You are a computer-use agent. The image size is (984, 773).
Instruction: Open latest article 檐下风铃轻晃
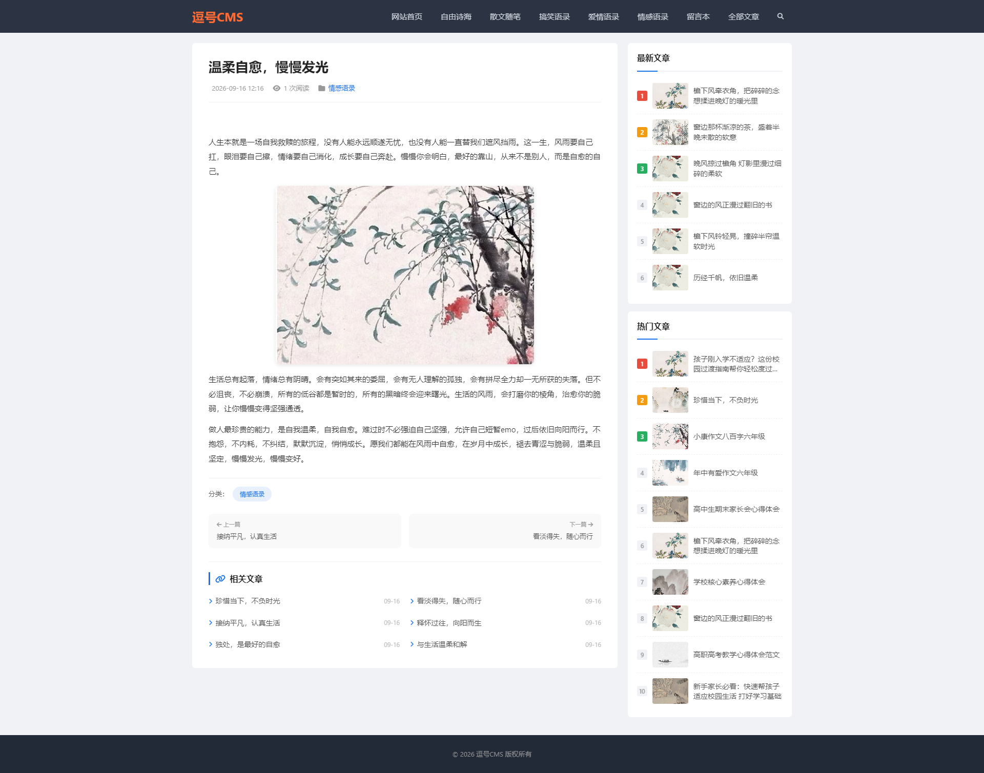(736, 241)
